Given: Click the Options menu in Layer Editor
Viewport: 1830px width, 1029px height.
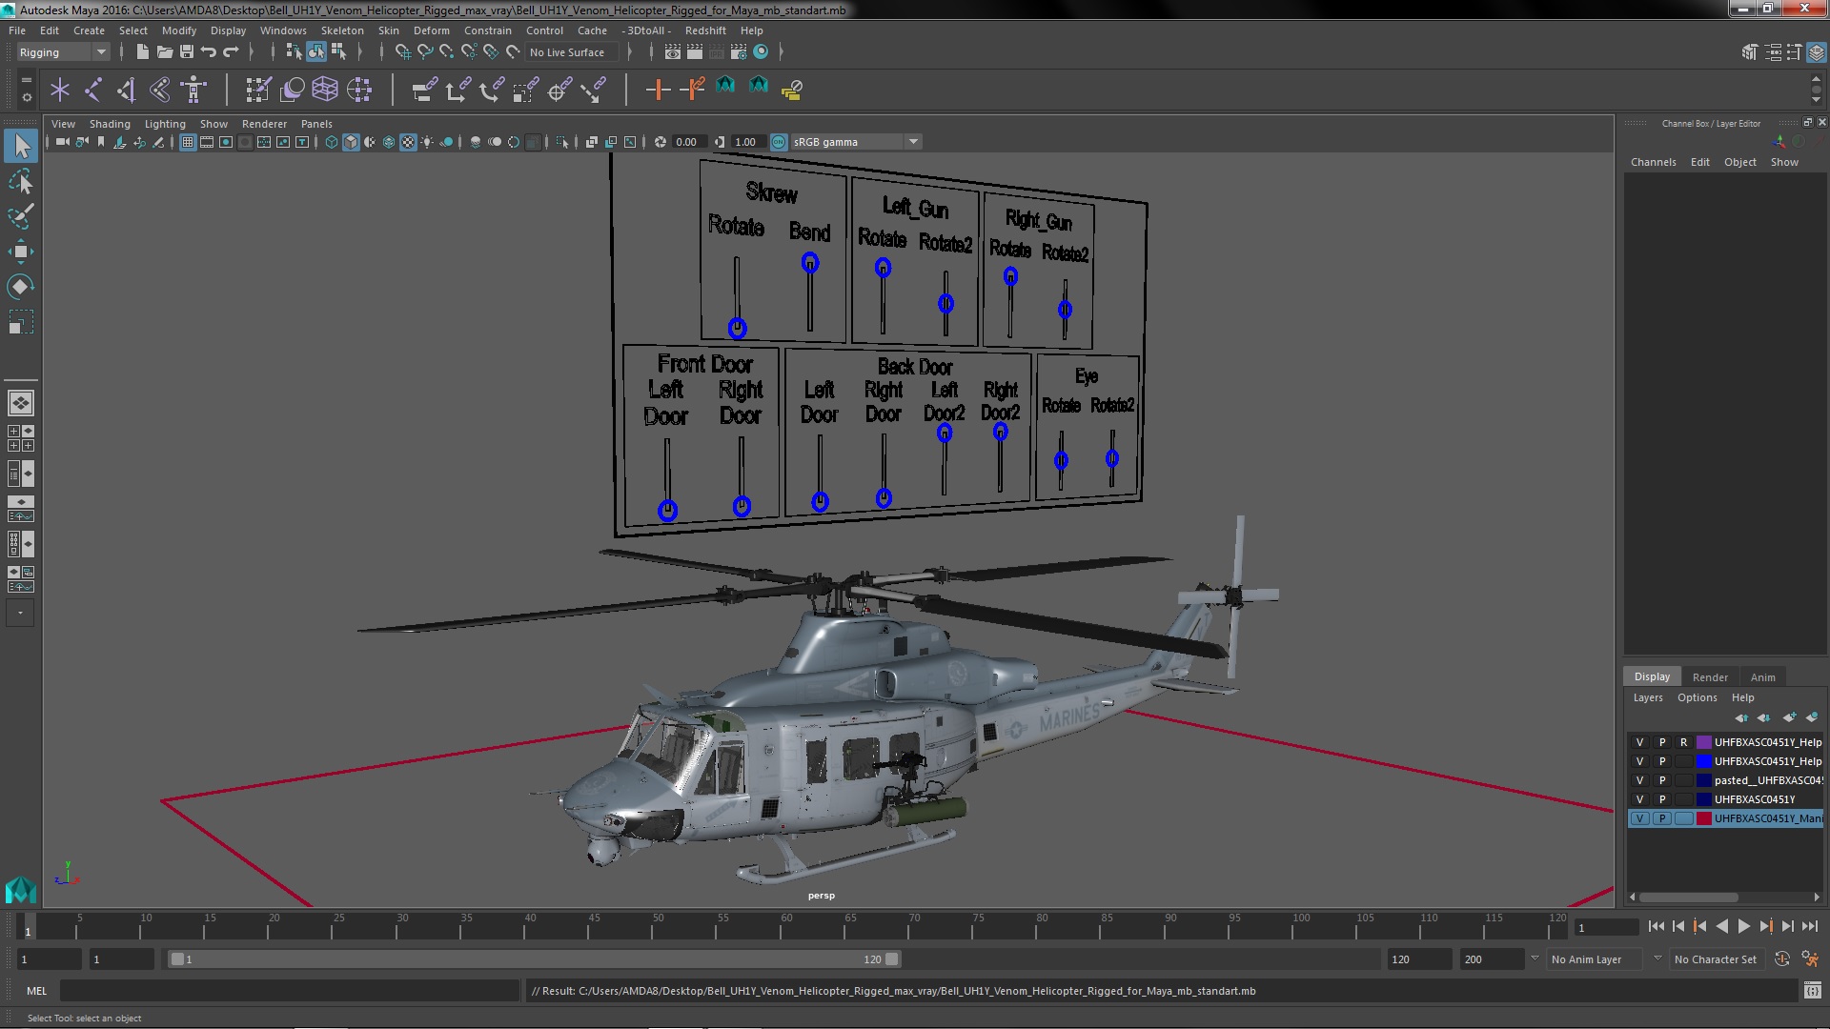Looking at the screenshot, I should [x=1697, y=697].
